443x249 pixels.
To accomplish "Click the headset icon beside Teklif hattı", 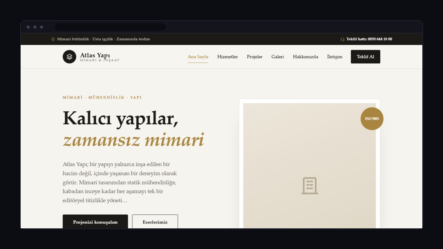I will [x=343, y=39].
